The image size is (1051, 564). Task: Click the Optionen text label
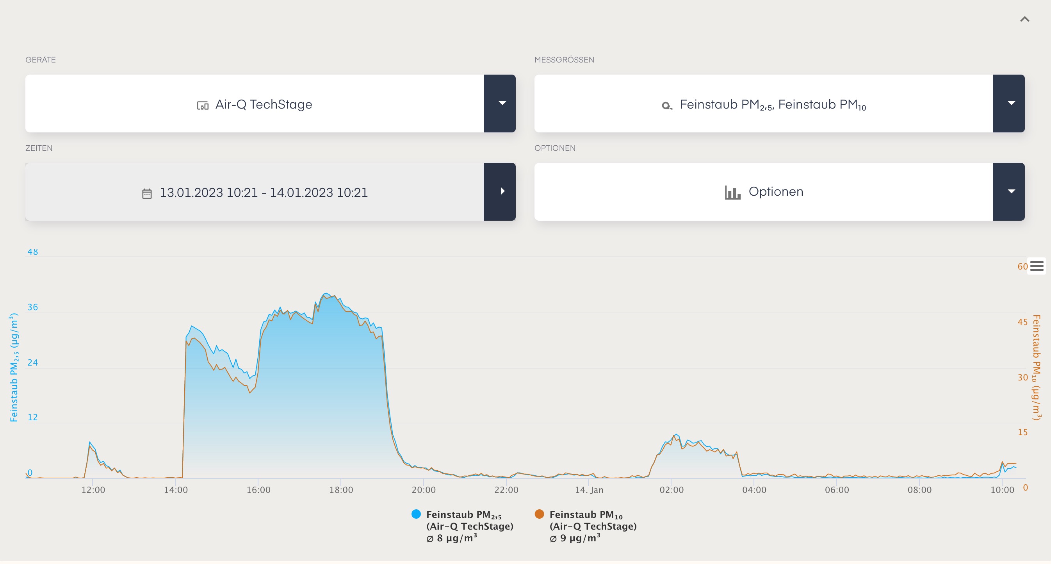[776, 191]
